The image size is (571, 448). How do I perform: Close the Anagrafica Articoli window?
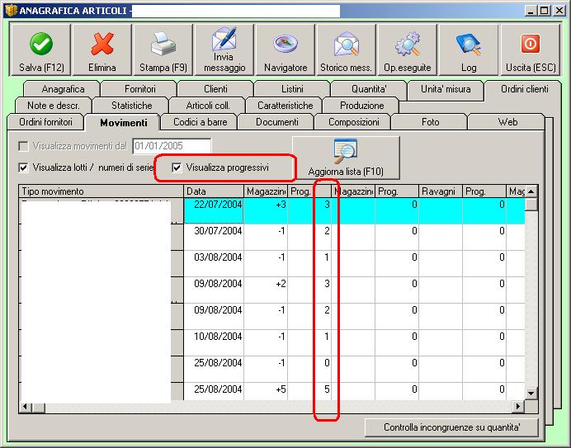click(559, 11)
